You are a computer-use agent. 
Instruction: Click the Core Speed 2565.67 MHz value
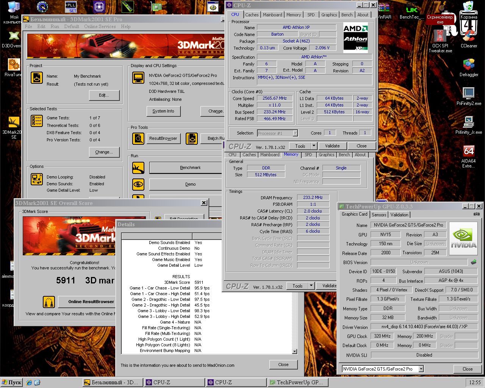[x=275, y=98]
